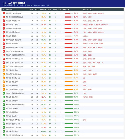Click the orange progress bar beside 93.3%
Image resolution: width=125 pixels, height=139 pixels.
tap(69, 82)
